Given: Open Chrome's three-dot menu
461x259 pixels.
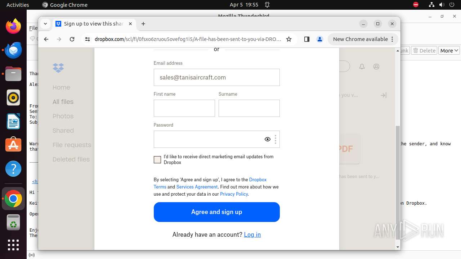Looking at the screenshot, I should (393, 39).
